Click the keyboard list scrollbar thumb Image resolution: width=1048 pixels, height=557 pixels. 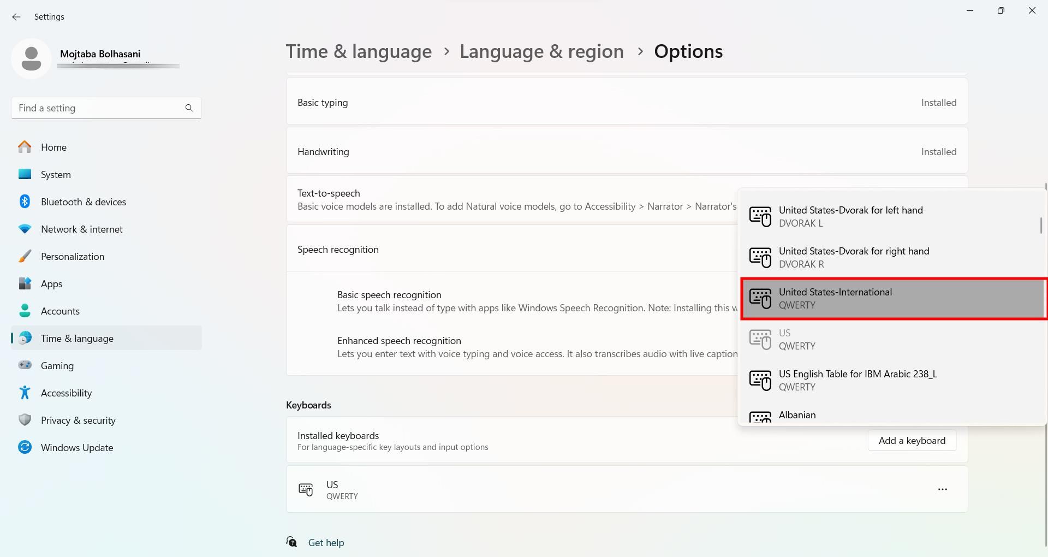(x=1041, y=226)
